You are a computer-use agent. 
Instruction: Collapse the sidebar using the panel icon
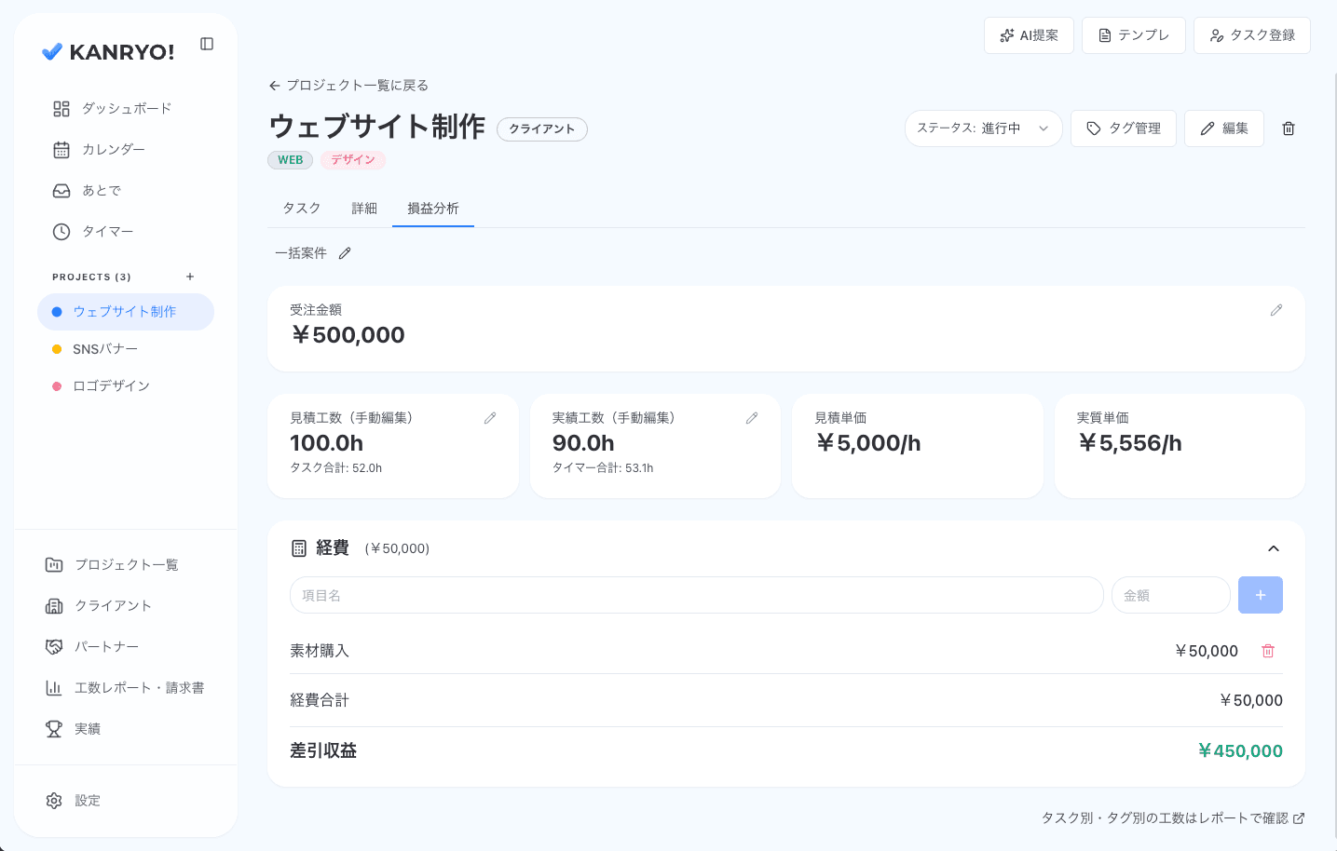206,43
